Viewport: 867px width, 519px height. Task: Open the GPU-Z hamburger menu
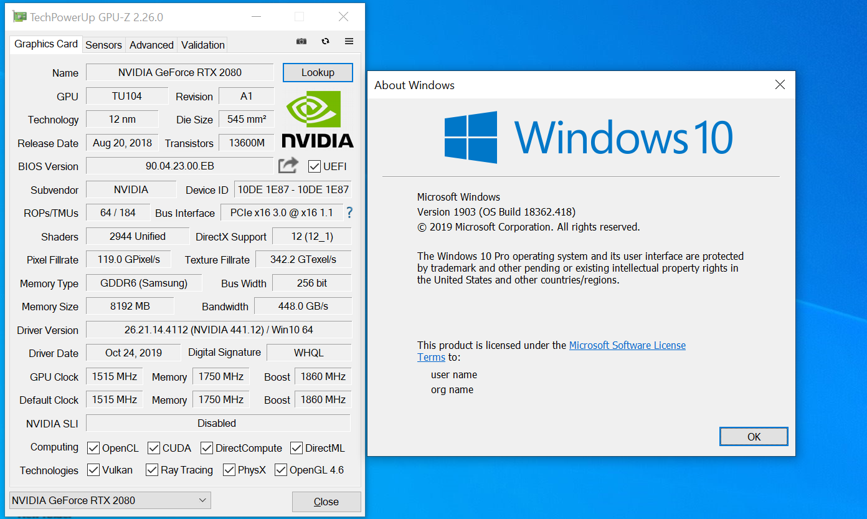coord(349,41)
